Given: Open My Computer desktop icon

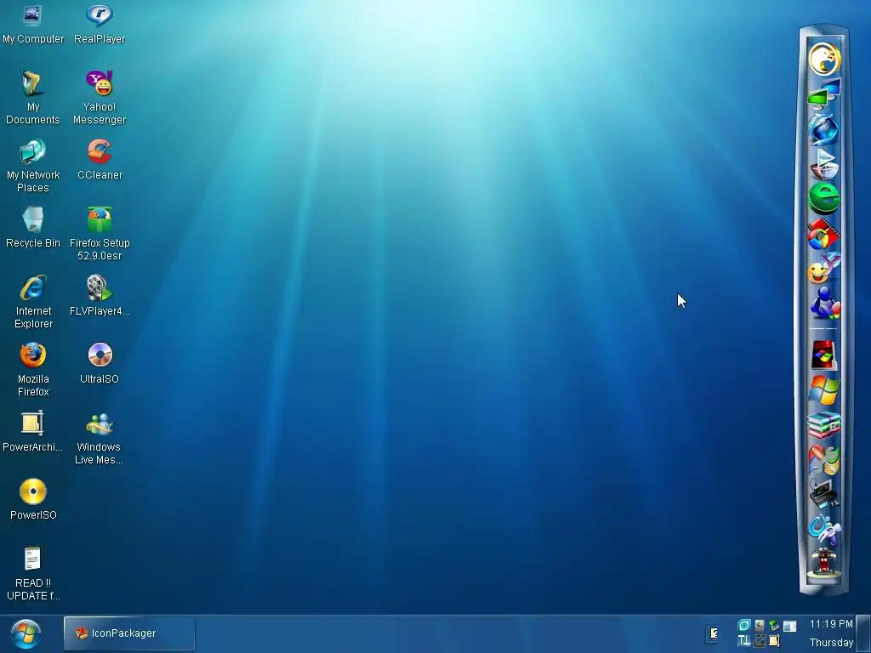Looking at the screenshot, I should pyautogui.click(x=33, y=25).
